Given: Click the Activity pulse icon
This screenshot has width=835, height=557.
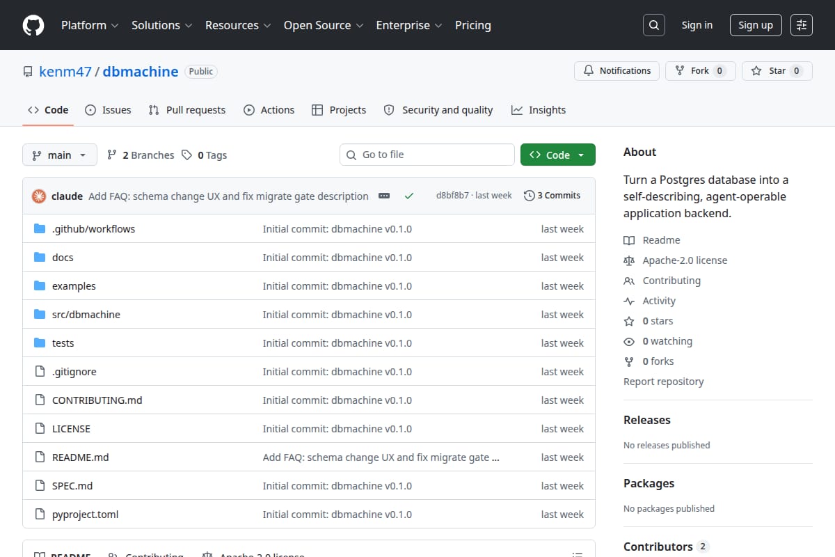Looking at the screenshot, I should (x=629, y=301).
